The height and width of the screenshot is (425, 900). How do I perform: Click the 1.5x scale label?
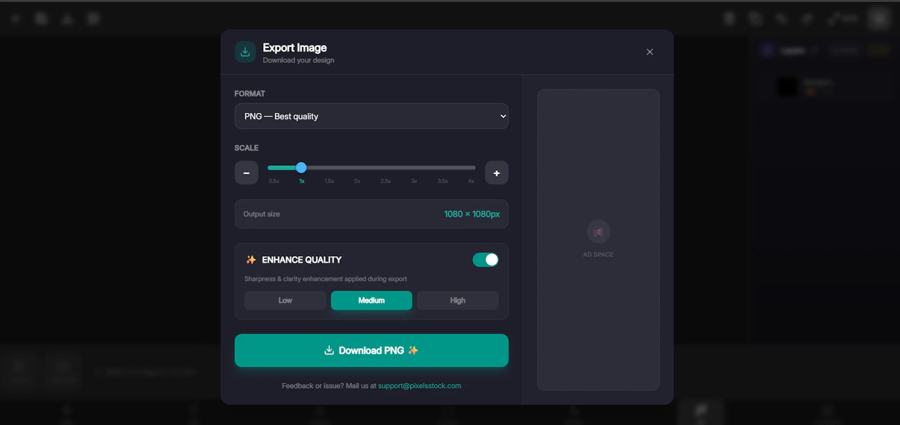(x=330, y=181)
